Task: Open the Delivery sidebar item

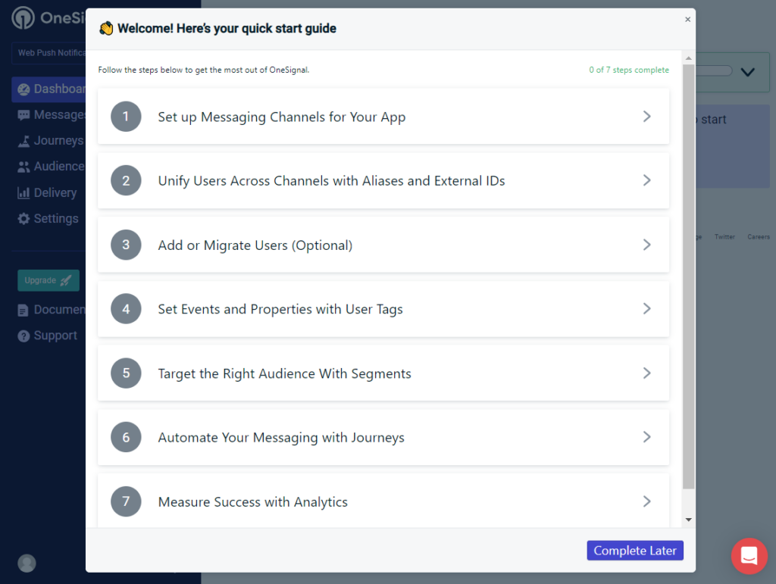Action: click(48, 193)
